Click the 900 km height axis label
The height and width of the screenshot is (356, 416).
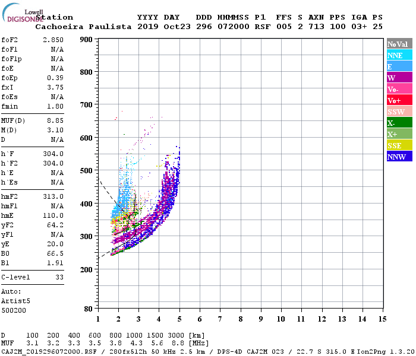(x=86, y=40)
